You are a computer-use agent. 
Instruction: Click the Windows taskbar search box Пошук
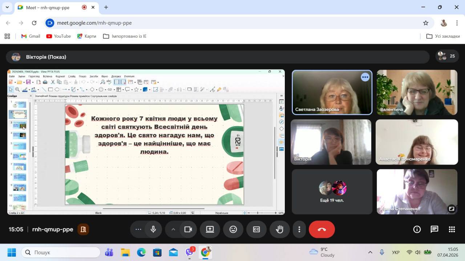61,252
